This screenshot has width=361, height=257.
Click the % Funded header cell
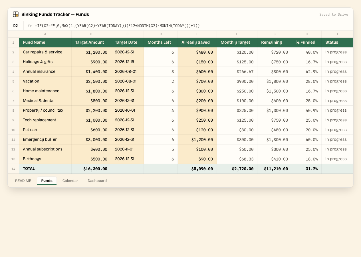pyautogui.click(x=307, y=43)
